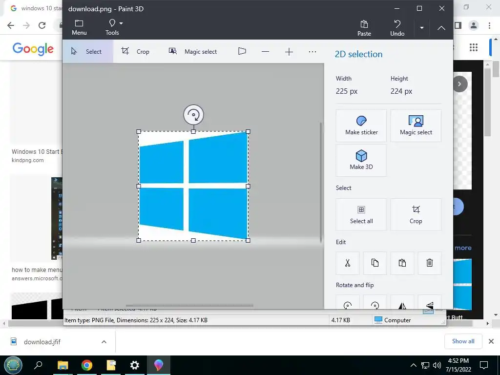Open the Tools dropdown in Paint 3D

coord(114,27)
